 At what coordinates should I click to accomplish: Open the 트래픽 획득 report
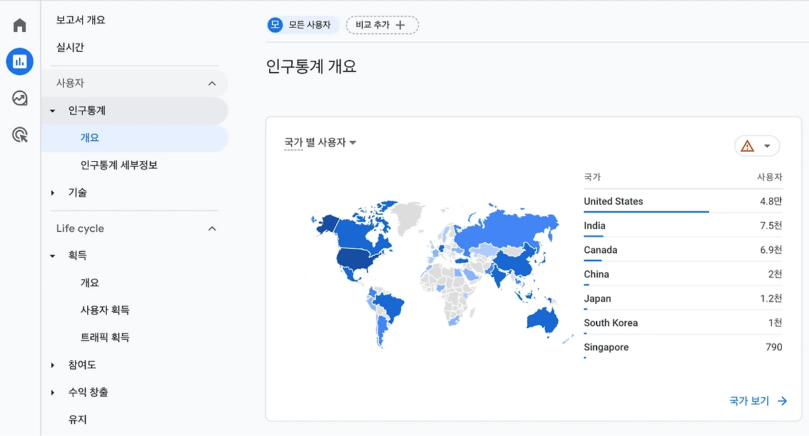105,337
